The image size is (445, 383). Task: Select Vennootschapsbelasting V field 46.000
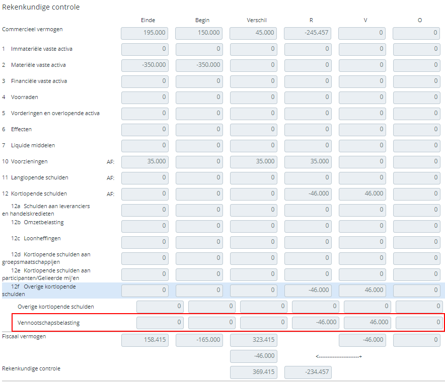tap(367, 323)
